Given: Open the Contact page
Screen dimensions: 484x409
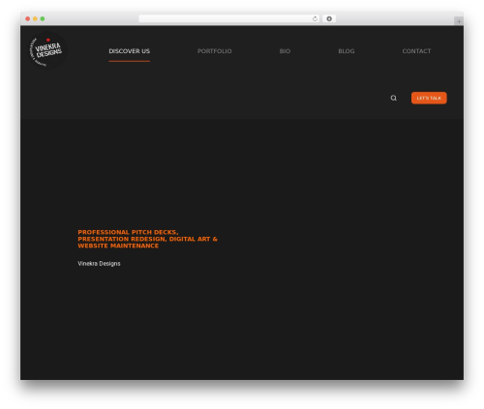Looking at the screenshot, I should (416, 51).
